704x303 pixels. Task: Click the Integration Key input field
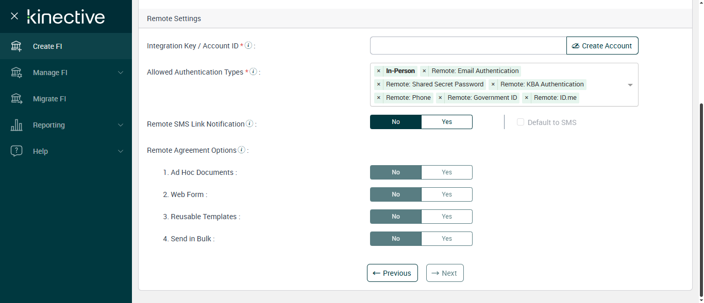pyautogui.click(x=468, y=46)
